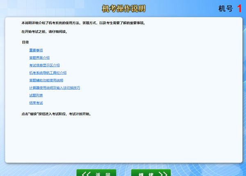Click the green 返回 button
This screenshot has height=176, width=246.
[x=96, y=173]
